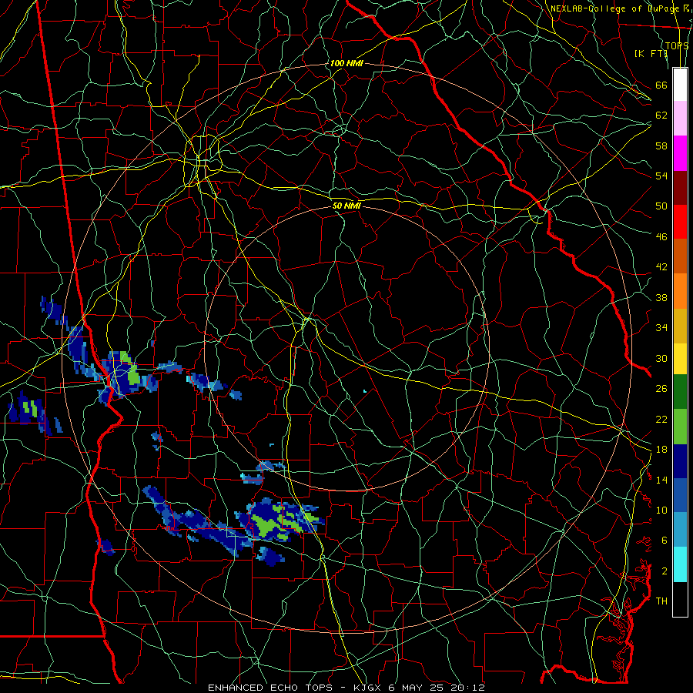The image size is (693, 693).
Task: Click the legend value 2
Action: (x=665, y=571)
